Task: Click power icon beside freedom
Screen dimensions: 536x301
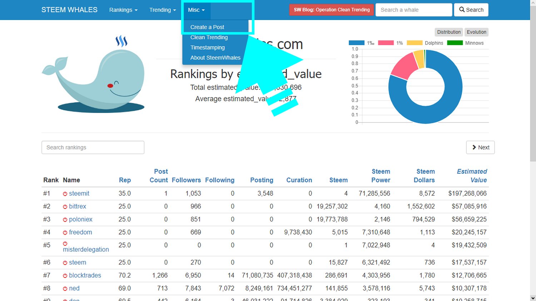Action: pos(65,232)
